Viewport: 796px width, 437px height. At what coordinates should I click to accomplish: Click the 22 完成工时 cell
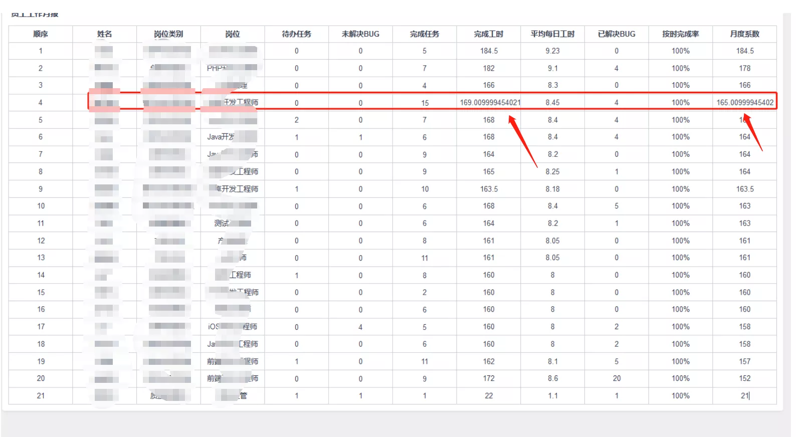click(489, 396)
